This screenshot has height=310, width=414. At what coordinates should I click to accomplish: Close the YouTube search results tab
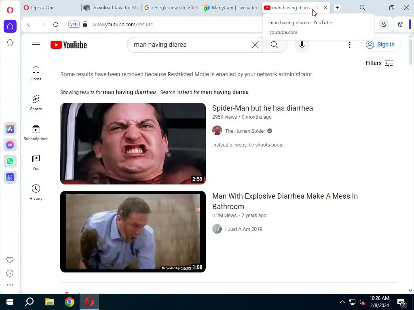coord(325,8)
